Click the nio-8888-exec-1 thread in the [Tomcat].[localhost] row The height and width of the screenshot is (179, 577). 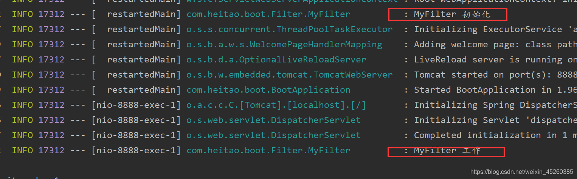[x=136, y=105]
